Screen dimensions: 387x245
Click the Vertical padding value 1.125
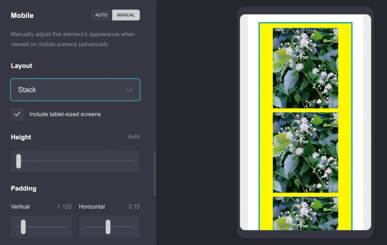65,206
